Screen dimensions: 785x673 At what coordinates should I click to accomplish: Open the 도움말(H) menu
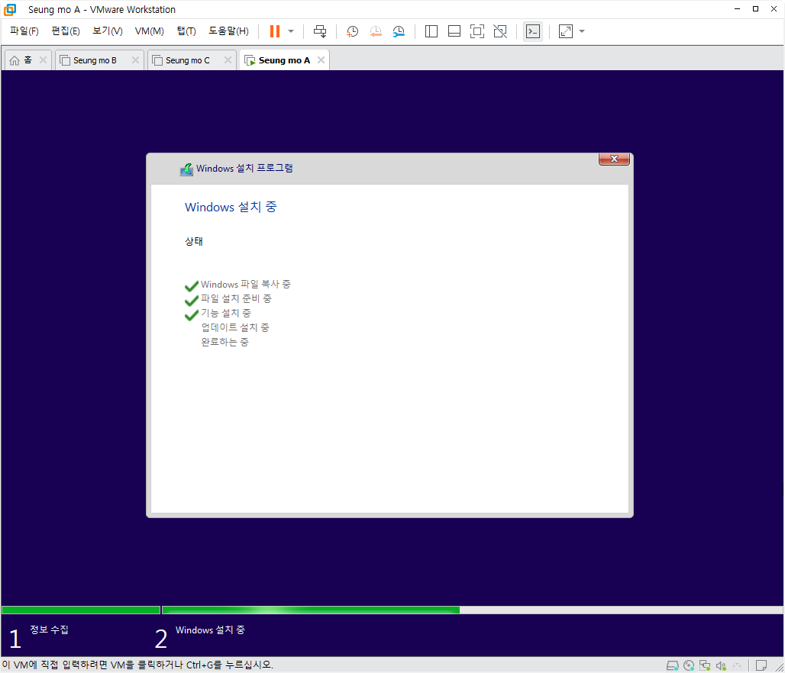coord(229,31)
